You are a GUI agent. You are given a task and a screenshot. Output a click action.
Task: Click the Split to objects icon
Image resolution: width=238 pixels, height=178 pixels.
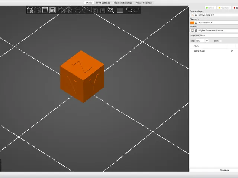coord(94,10)
